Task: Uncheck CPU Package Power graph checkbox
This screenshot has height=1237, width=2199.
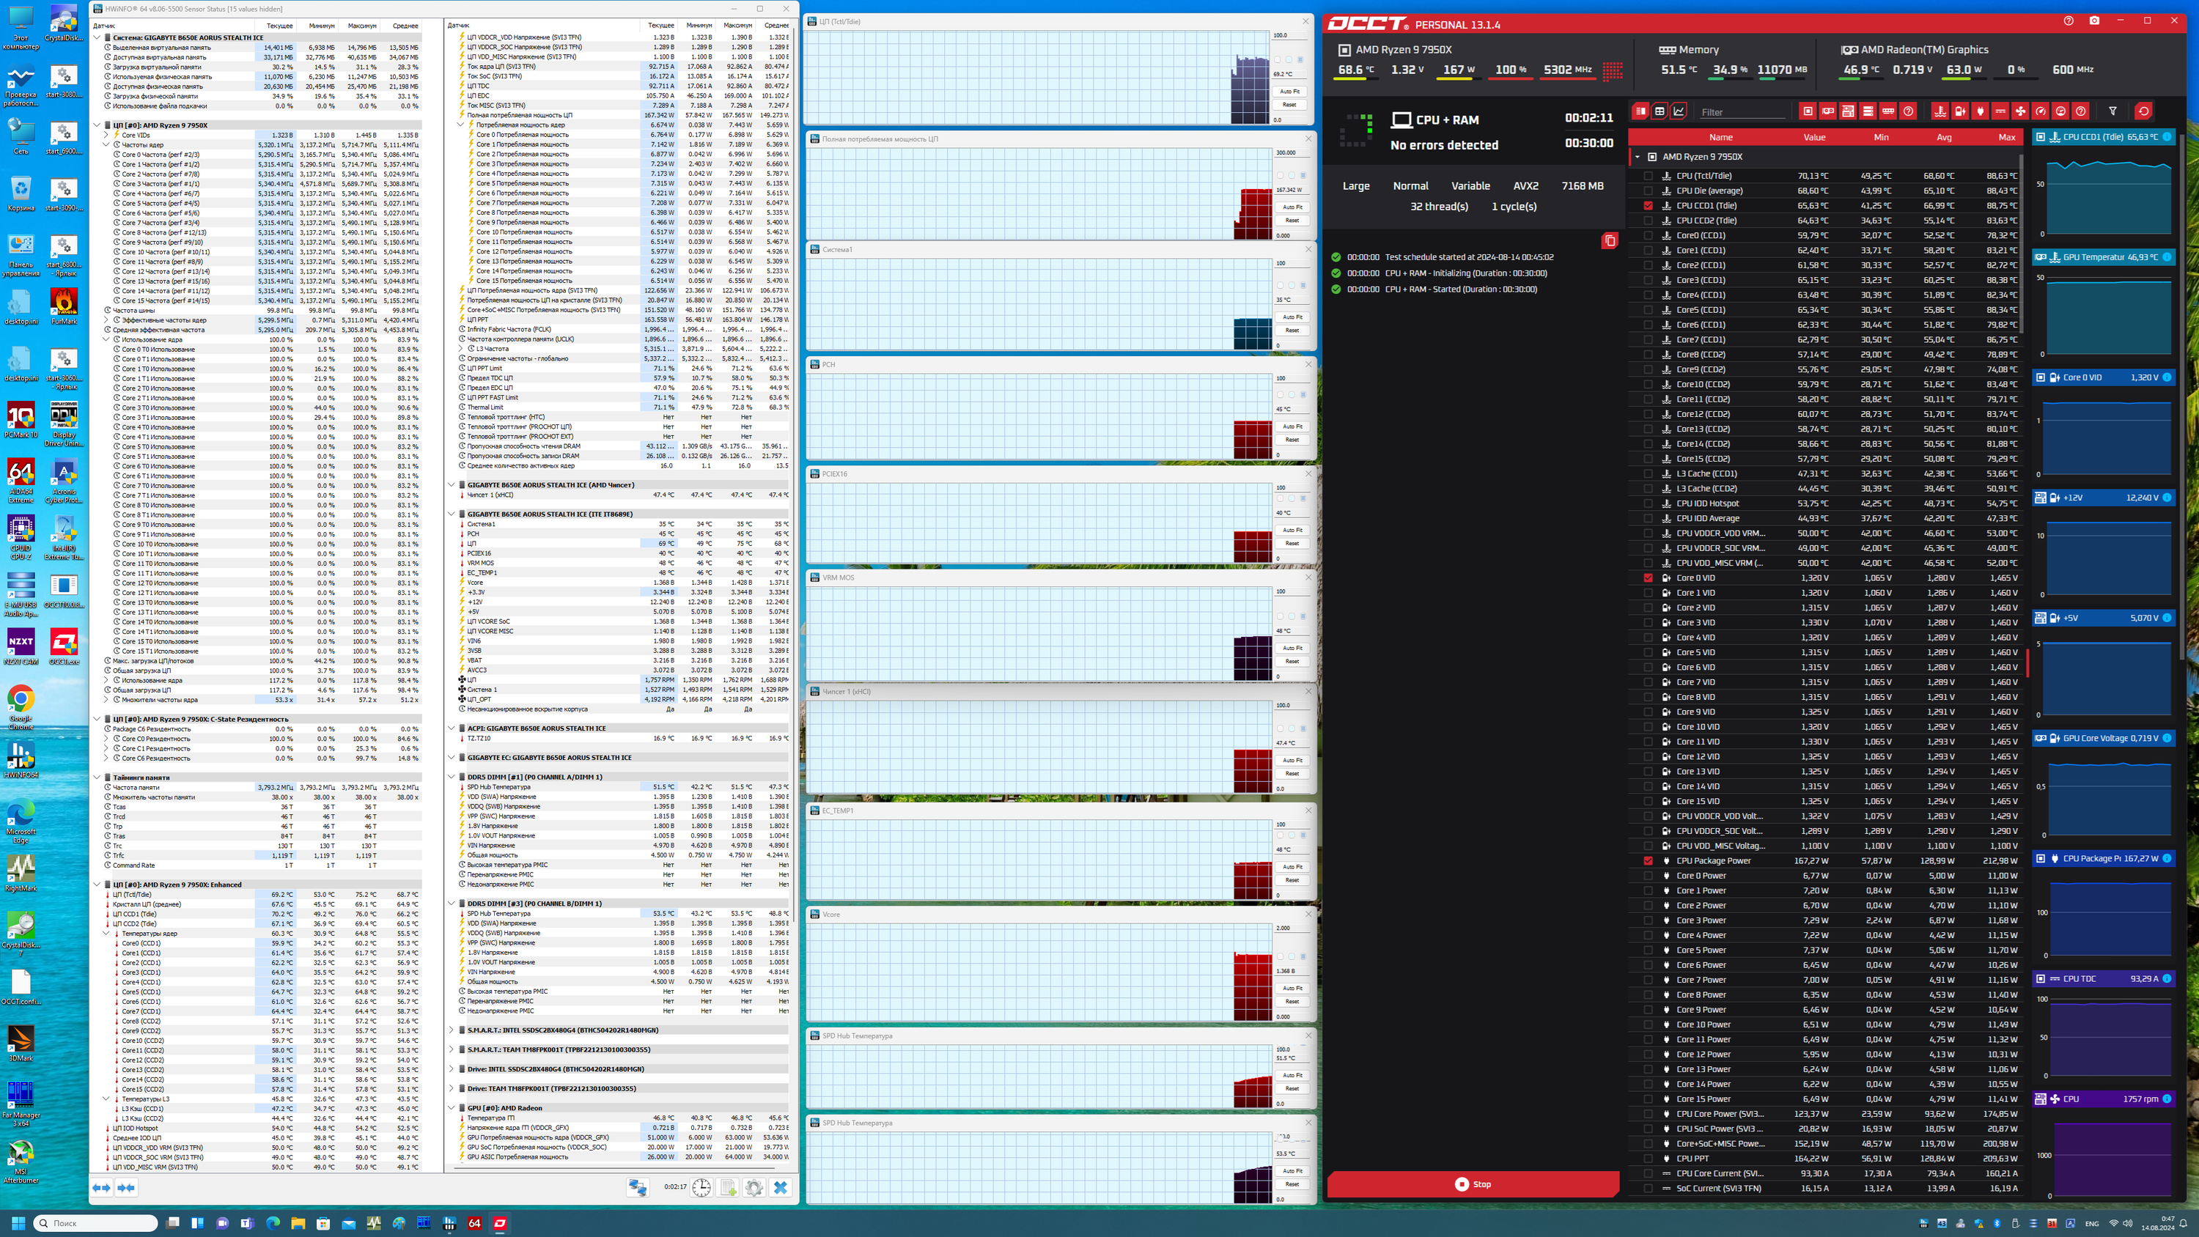Action: (x=1648, y=860)
